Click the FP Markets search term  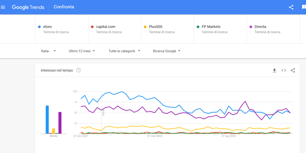tap(221, 29)
